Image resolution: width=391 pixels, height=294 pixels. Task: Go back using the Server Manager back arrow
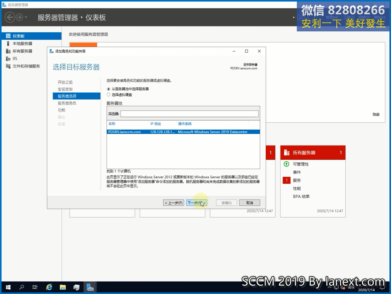coord(10,17)
